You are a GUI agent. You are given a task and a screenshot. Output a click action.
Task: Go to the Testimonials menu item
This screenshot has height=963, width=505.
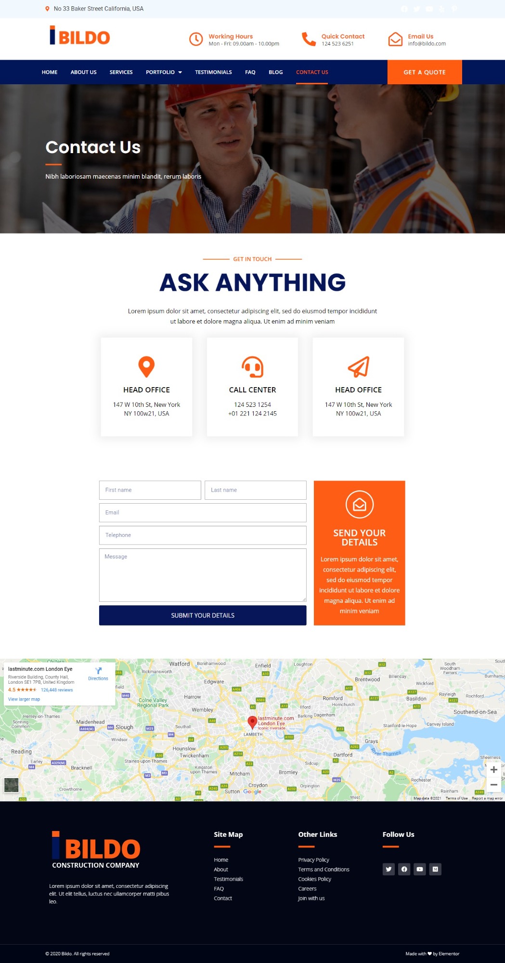click(213, 72)
